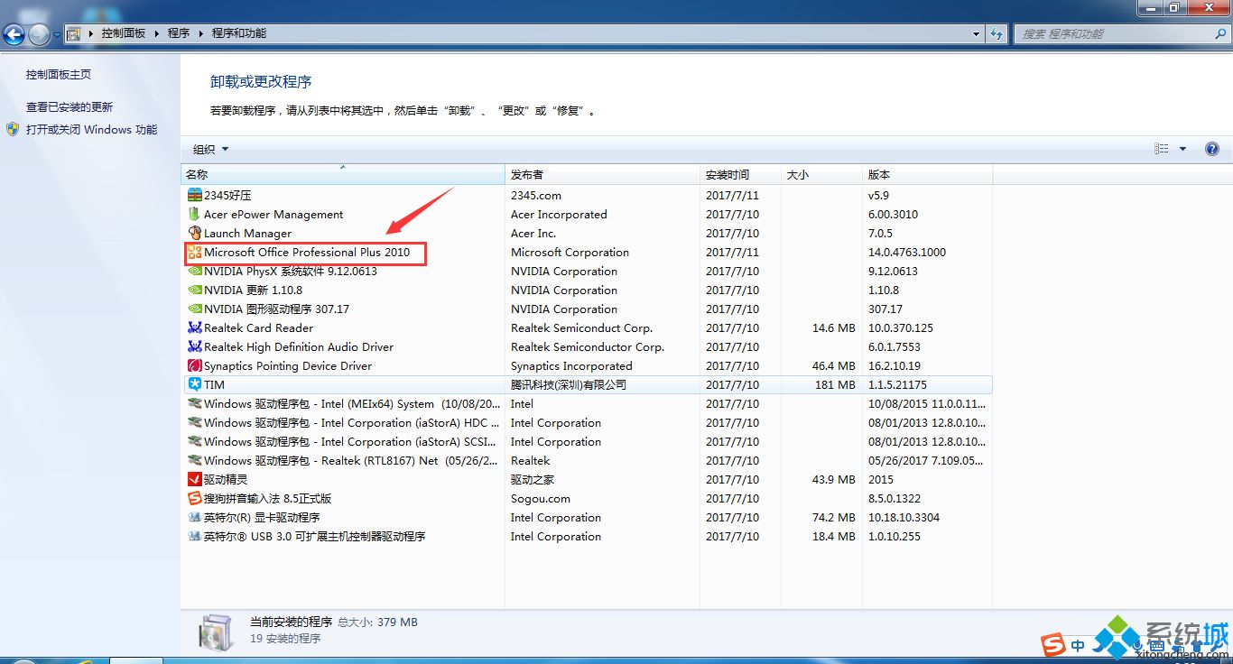Click the address bar refresh button
The width and height of the screenshot is (1233, 664).
(997, 33)
